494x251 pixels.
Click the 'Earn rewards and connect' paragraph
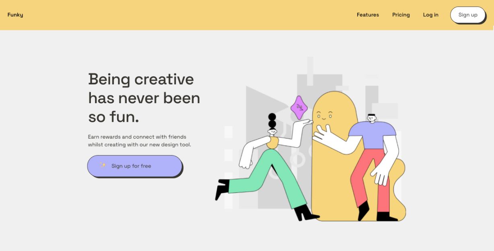pyautogui.click(x=139, y=141)
